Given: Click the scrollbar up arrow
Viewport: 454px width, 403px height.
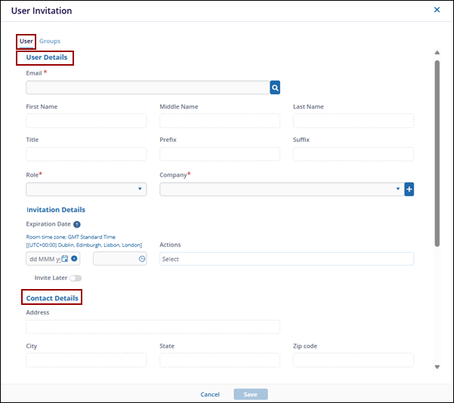Looking at the screenshot, I should click(x=437, y=53).
